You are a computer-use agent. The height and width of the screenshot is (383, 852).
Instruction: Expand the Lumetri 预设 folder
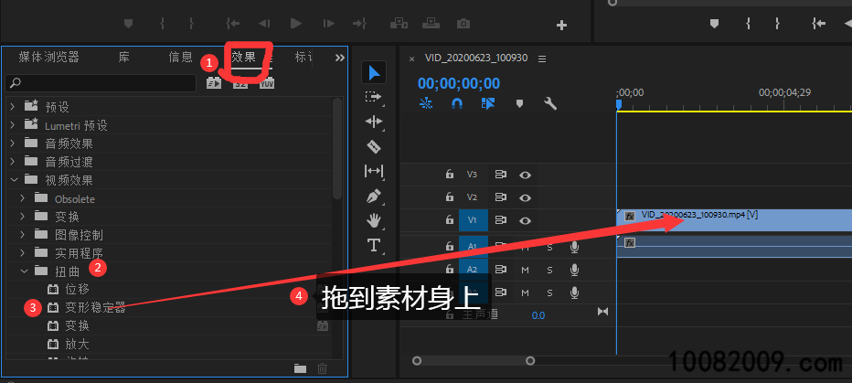tap(13, 125)
